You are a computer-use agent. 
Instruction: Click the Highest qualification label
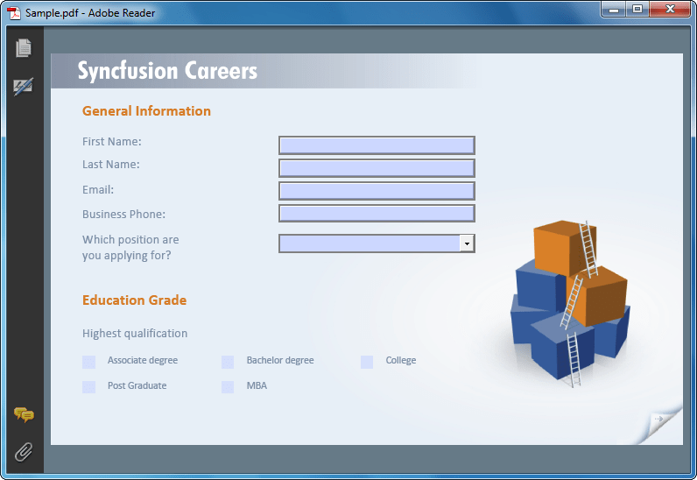(x=135, y=334)
